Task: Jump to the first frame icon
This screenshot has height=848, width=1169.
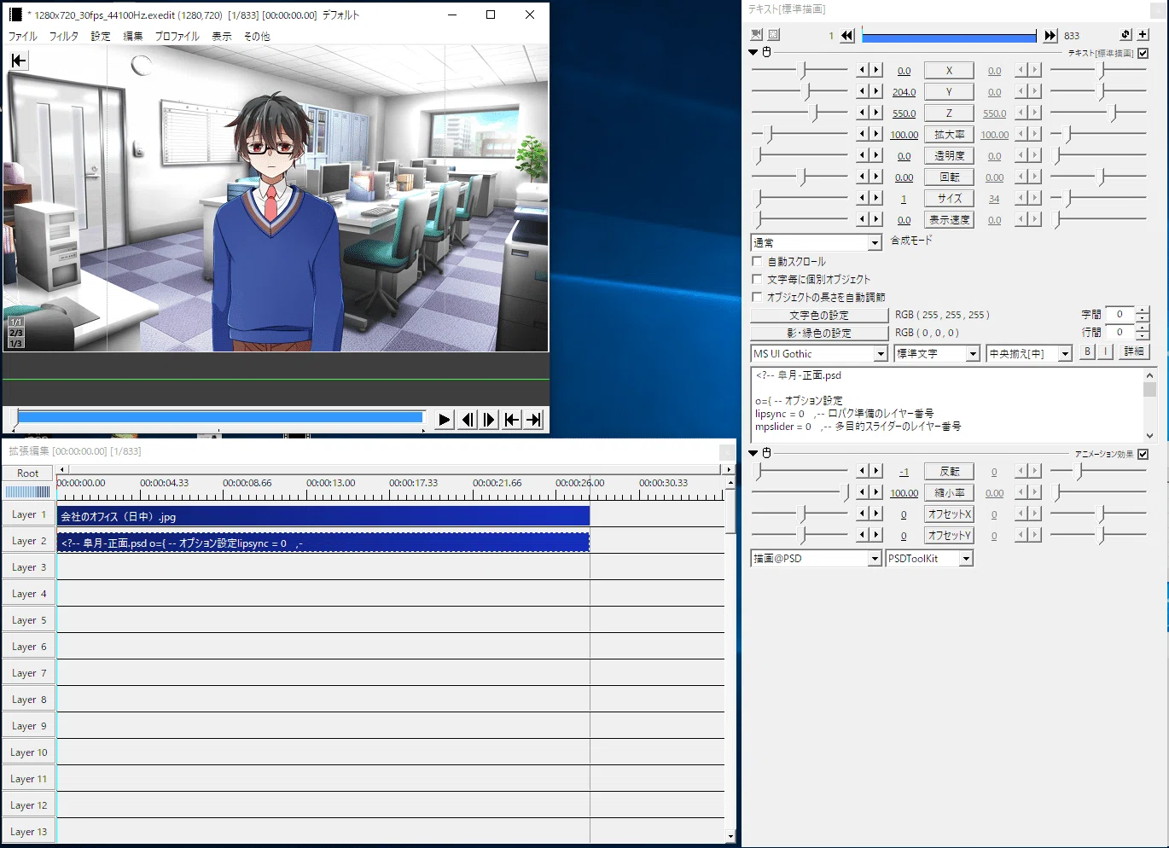Action: tap(511, 419)
